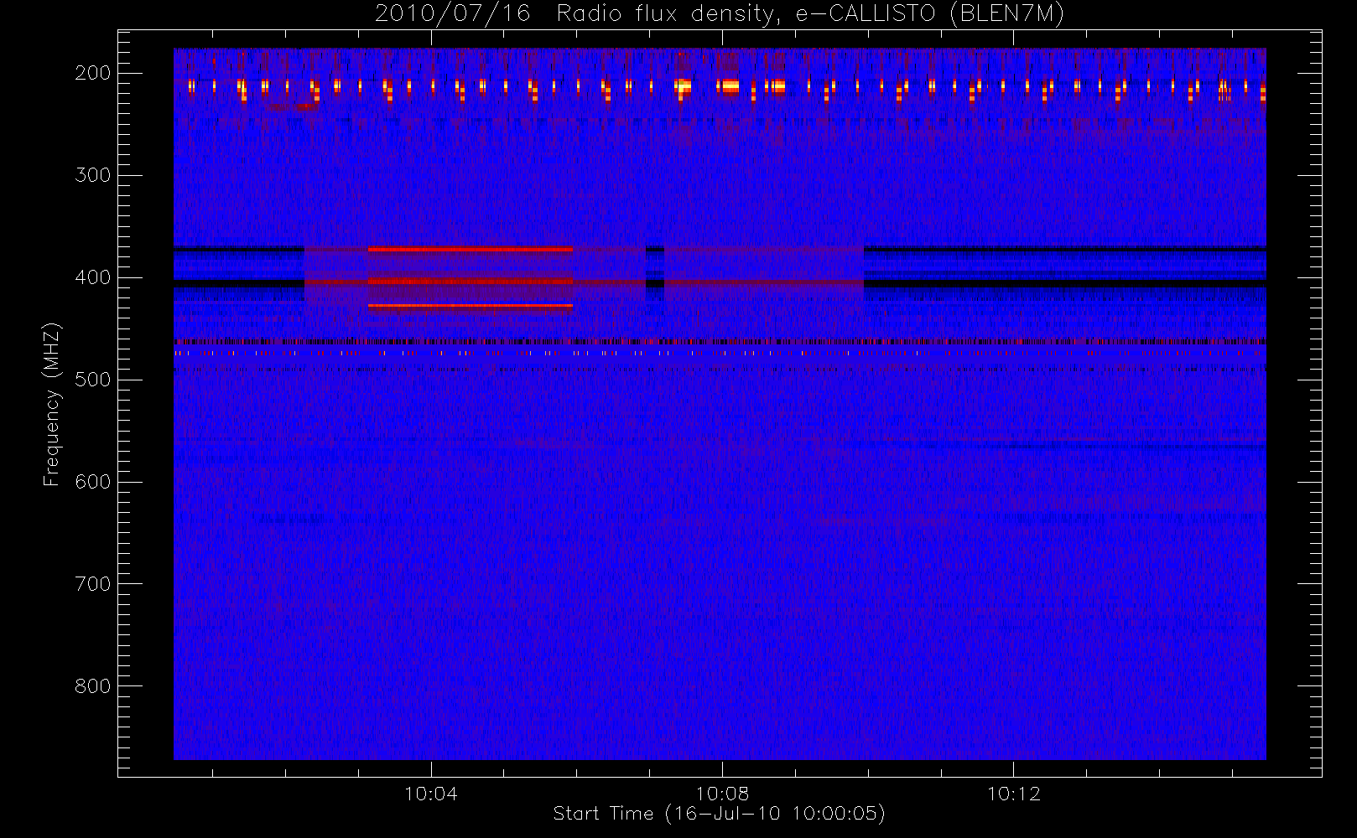The width and height of the screenshot is (1357, 838).
Task: Click the 300 frequency tick label
Action: pyautogui.click(x=93, y=175)
